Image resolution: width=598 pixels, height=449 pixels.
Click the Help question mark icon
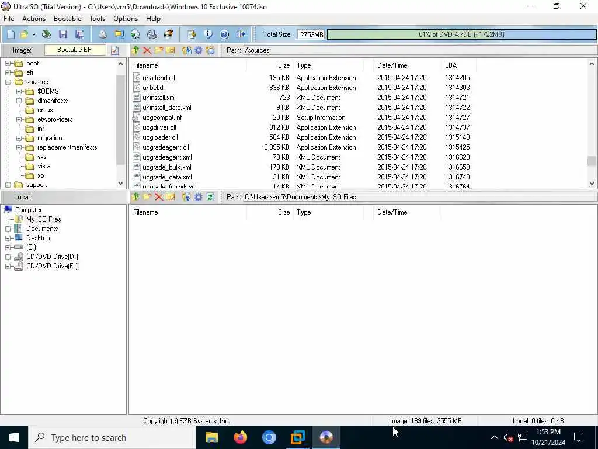pyautogui.click(x=224, y=34)
